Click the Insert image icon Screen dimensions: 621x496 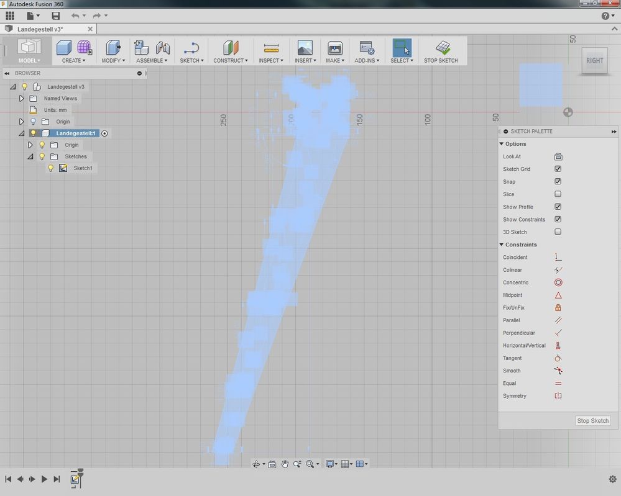[x=305, y=48]
